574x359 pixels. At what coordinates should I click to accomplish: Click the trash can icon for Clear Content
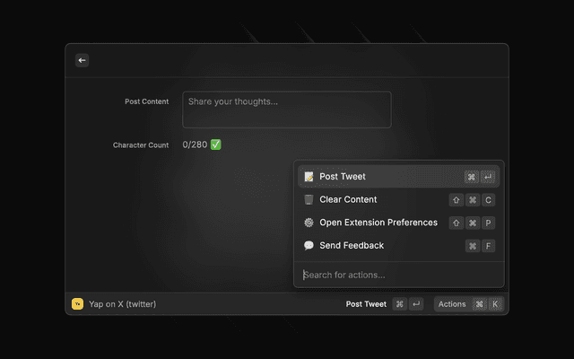tap(309, 200)
